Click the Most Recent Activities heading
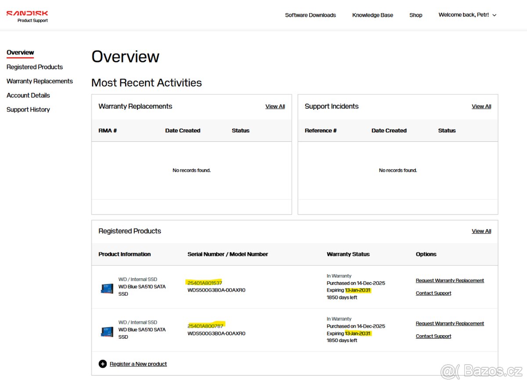This screenshot has height=384, width=527. (147, 83)
